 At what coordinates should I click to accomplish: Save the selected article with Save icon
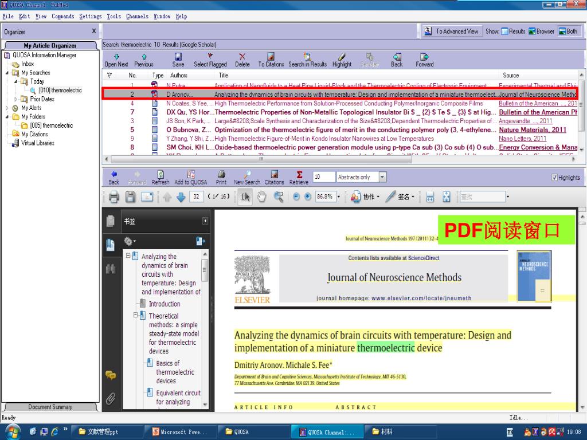[x=178, y=57]
